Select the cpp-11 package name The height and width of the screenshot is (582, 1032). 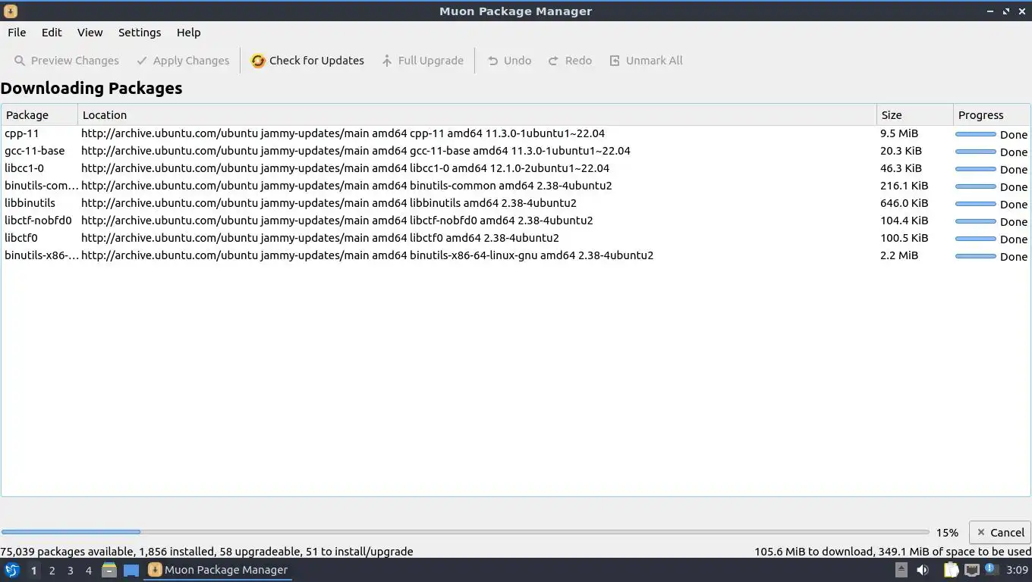click(x=21, y=133)
